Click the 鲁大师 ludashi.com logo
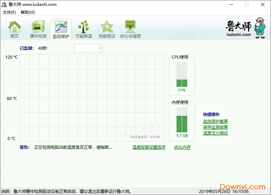 point(245,29)
